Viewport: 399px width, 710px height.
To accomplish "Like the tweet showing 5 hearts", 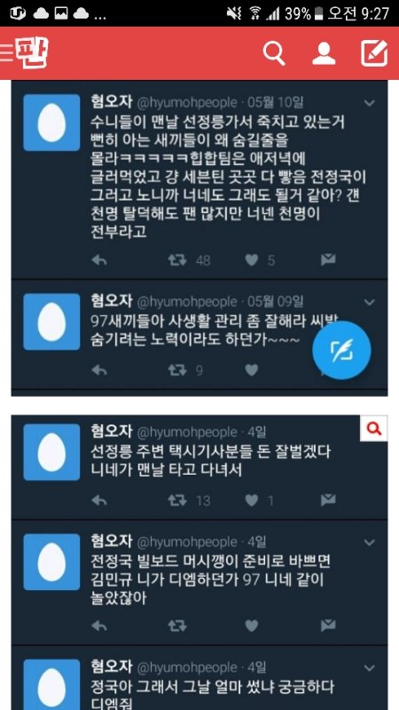I will (252, 260).
